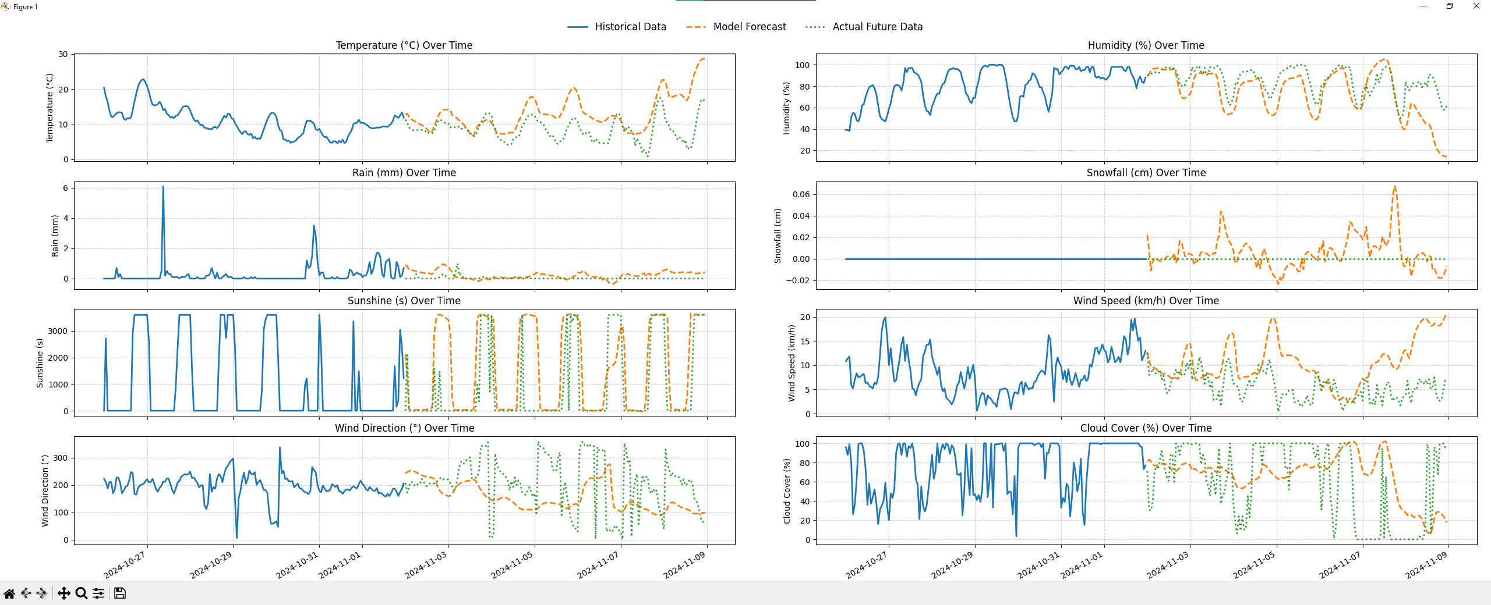Click the Home reset view icon

point(8,593)
